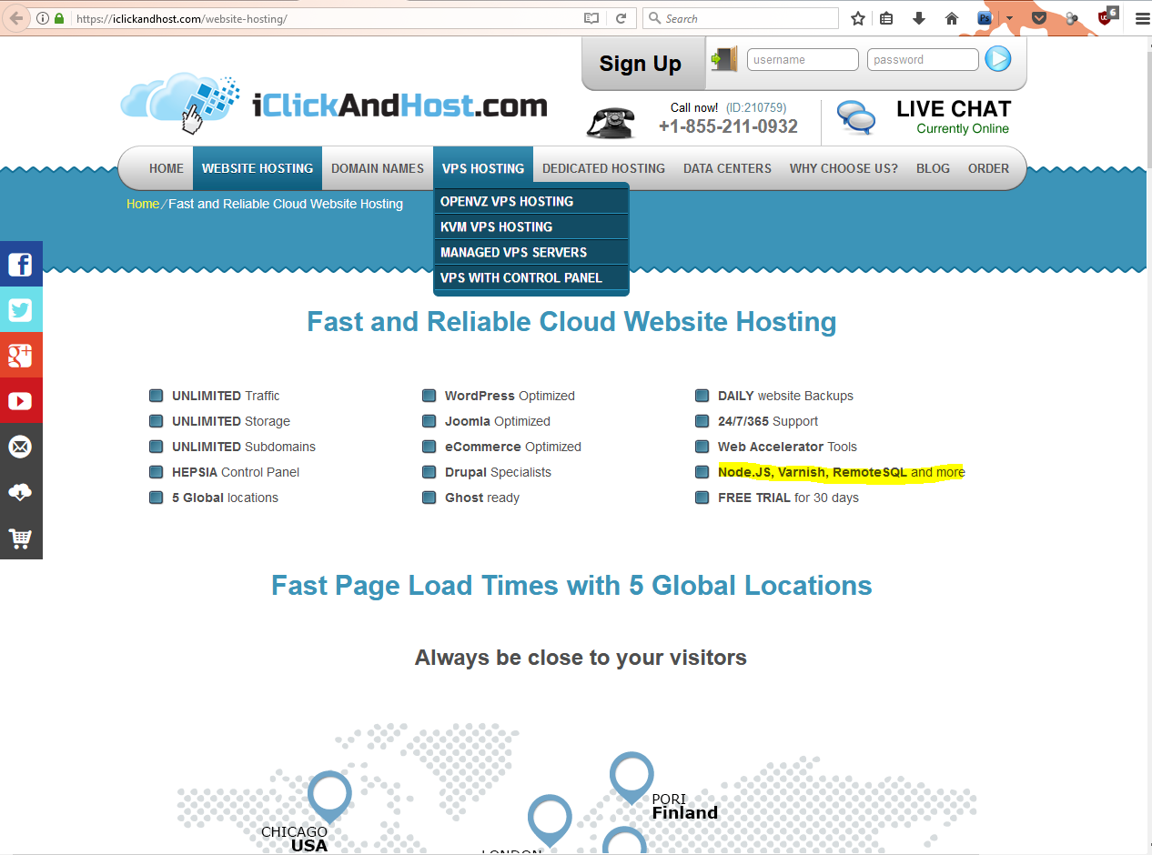
Task: Open uBlock Origin shield icon
Action: point(1107,17)
